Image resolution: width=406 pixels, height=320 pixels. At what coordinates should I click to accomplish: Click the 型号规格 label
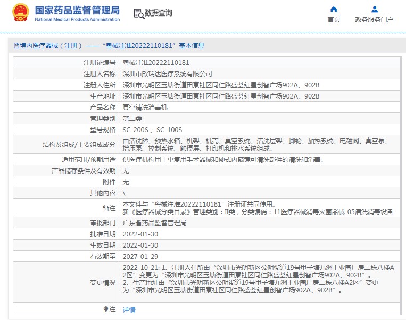(x=103, y=130)
